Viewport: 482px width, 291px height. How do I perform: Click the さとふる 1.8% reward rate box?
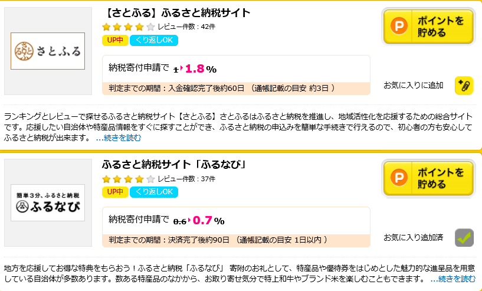pos(236,75)
